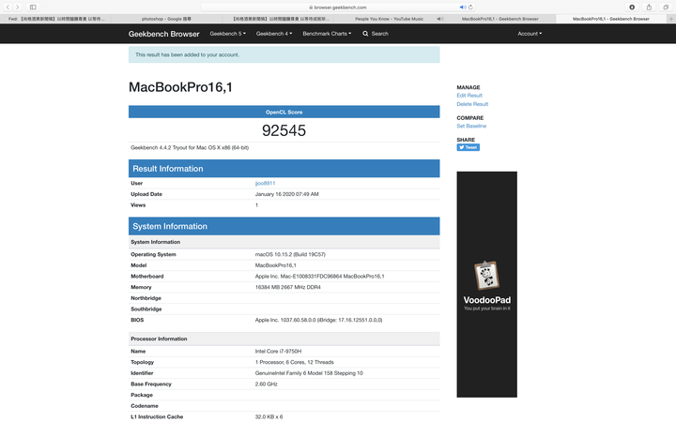Click Edit Result link
This screenshot has height=422, width=676.
coord(469,96)
